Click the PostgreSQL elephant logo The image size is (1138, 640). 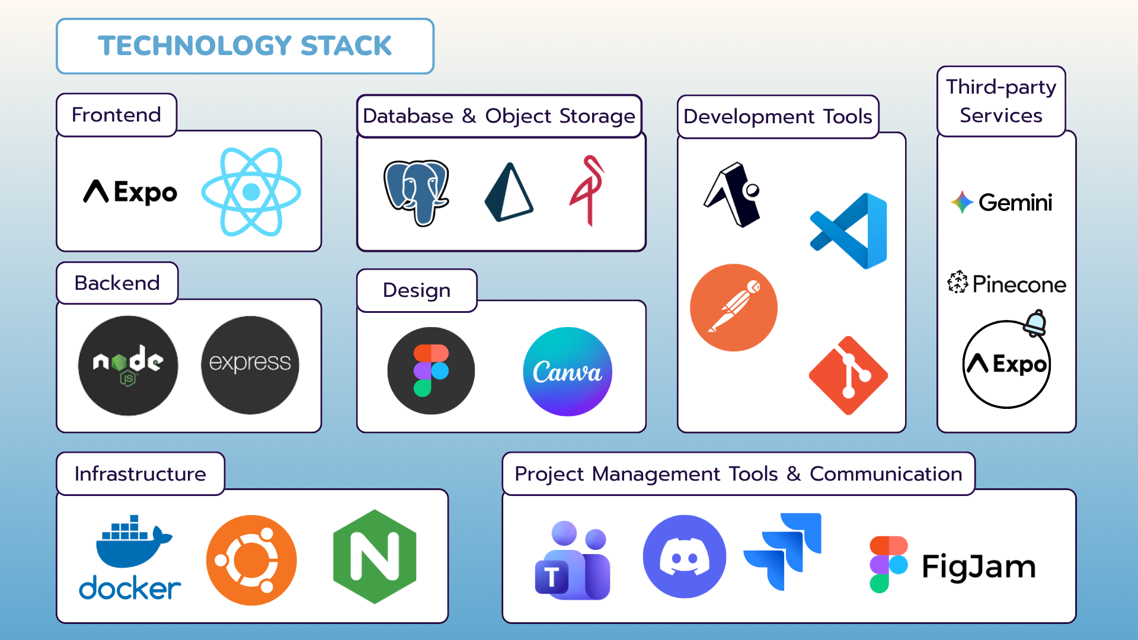[416, 193]
